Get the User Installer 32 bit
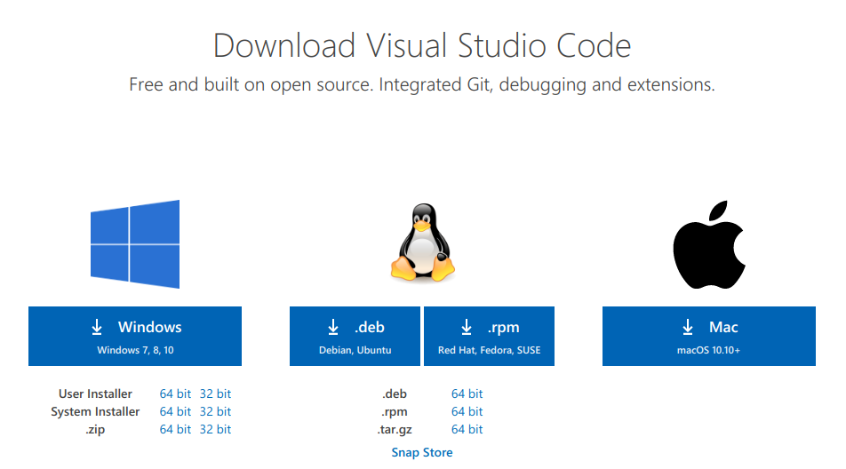Viewport: 846px width, 469px height. (215, 394)
